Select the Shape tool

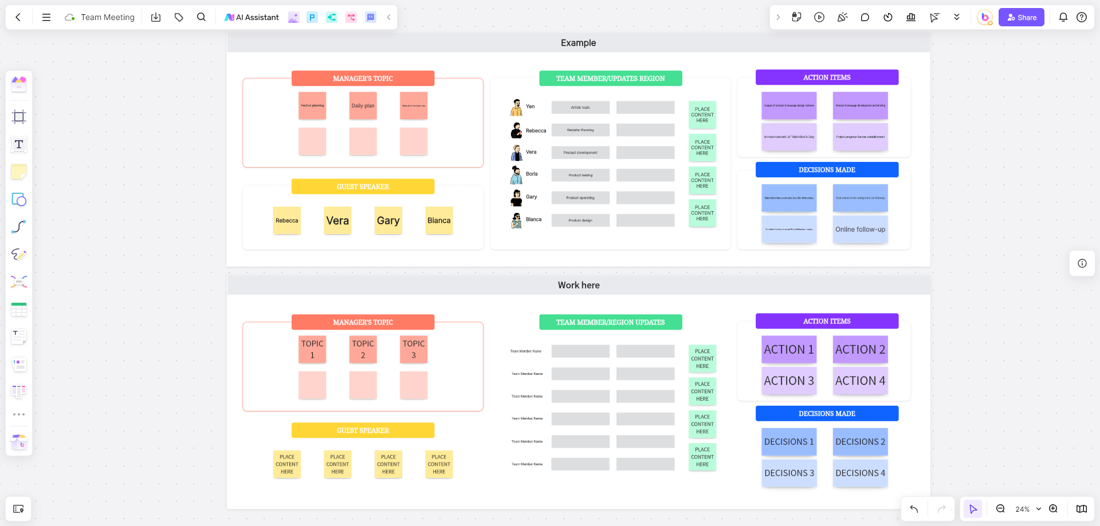[19, 199]
